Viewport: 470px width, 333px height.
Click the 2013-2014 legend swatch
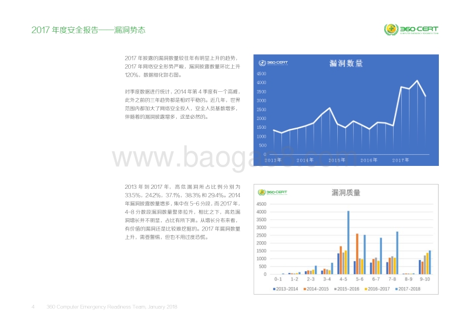point(274,289)
